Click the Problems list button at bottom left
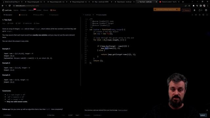Viewport: 210px width, 118px height. [7, 115]
